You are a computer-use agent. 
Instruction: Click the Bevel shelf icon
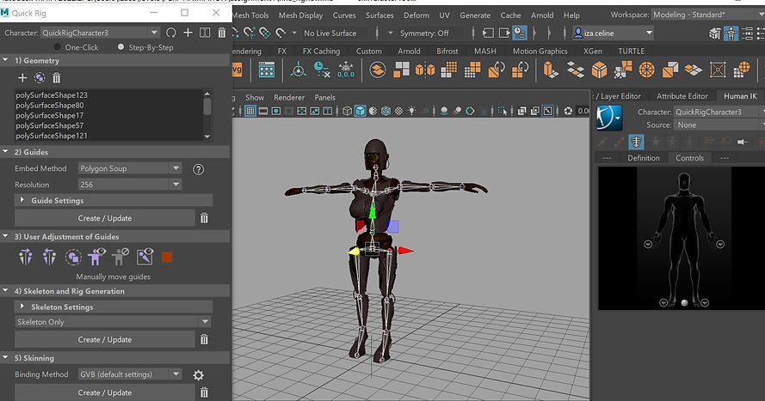[x=599, y=70]
